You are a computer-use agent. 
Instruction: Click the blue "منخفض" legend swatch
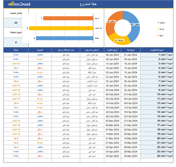click(158, 23)
